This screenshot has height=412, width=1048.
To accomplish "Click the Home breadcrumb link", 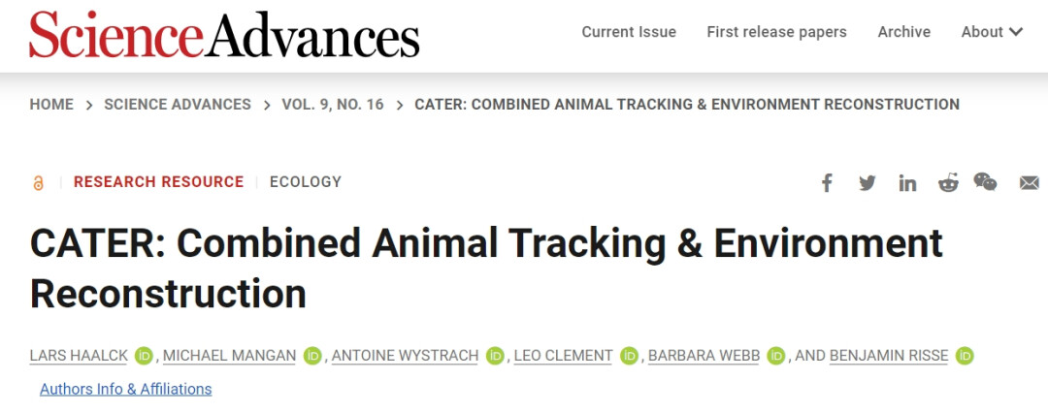I will (51, 104).
